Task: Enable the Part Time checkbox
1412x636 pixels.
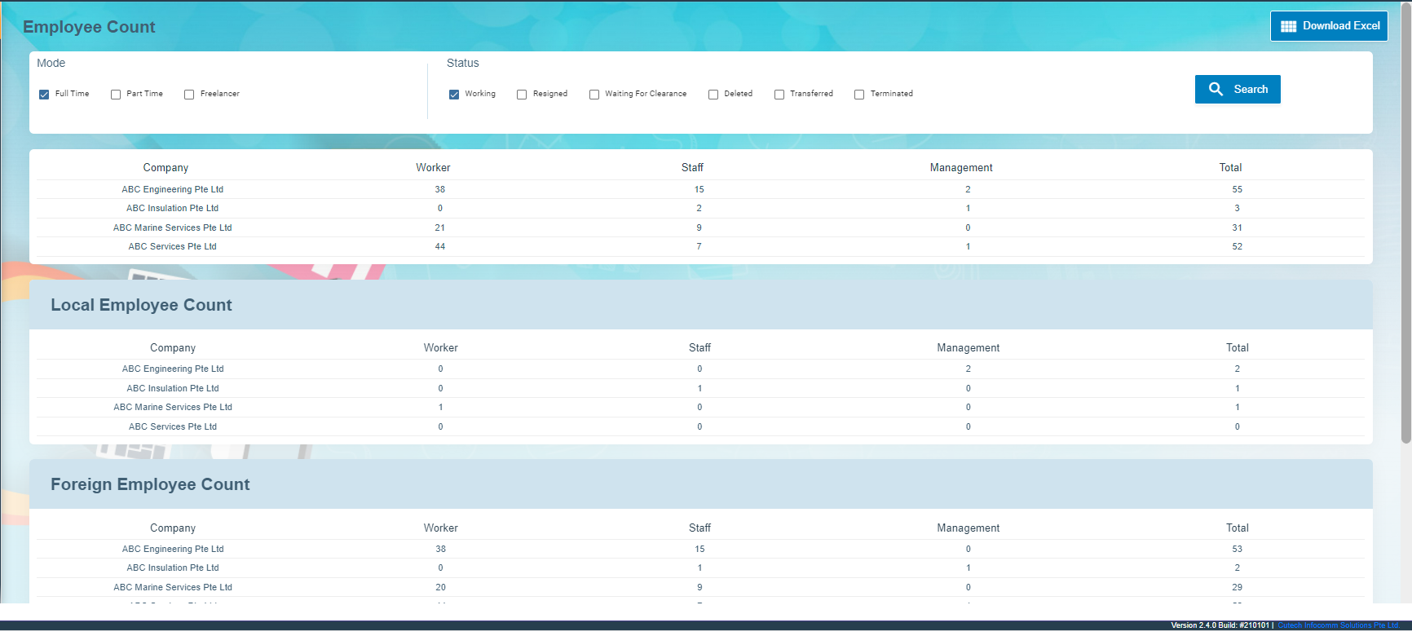Action: (116, 95)
